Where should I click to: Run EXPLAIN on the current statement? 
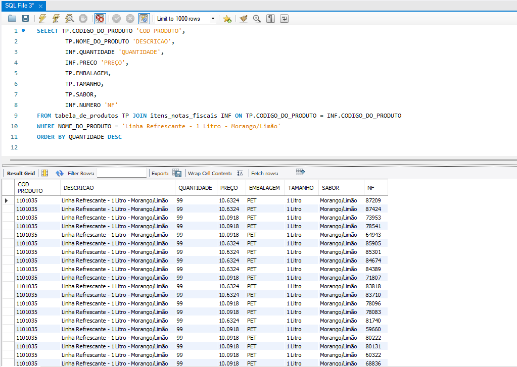(70, 19)
